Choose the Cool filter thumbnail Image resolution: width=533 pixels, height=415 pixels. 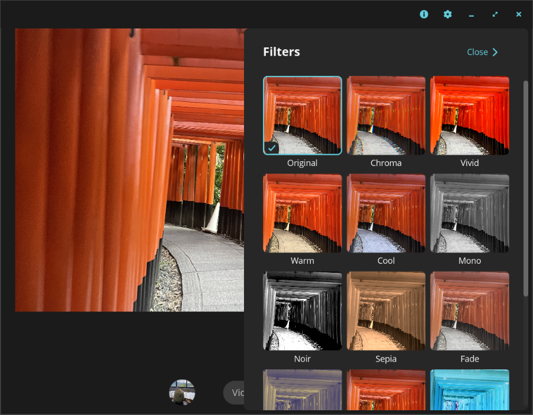(386, 213)
